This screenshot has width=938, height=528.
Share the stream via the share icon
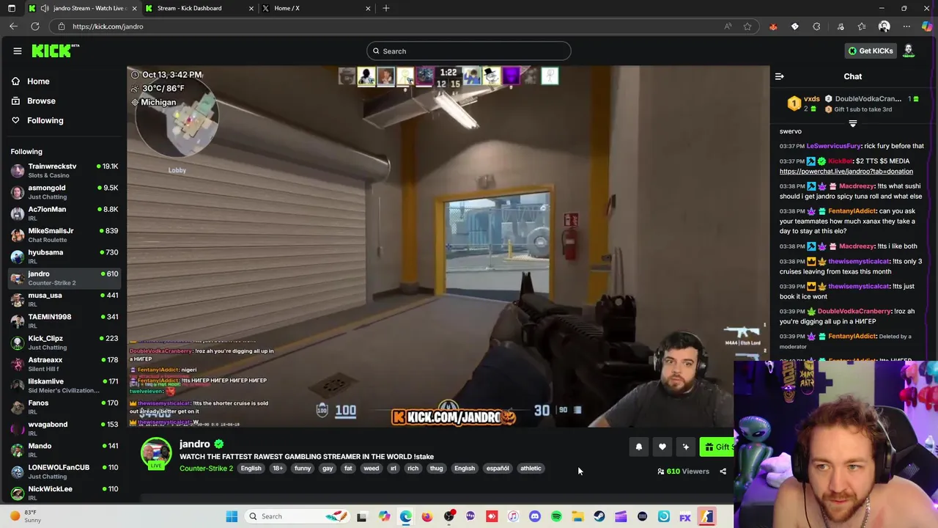pyautogui.click(x=723, y=472)
